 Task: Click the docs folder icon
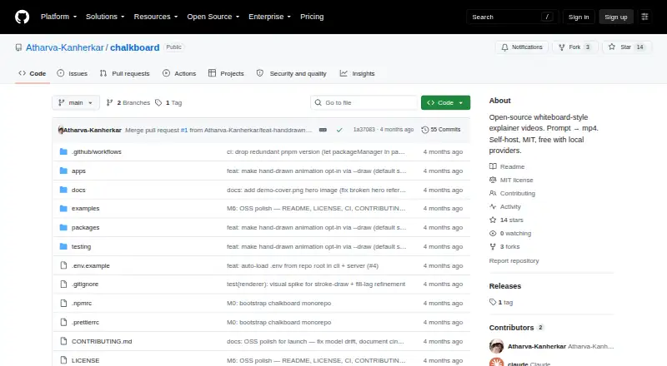click(63, 190)
